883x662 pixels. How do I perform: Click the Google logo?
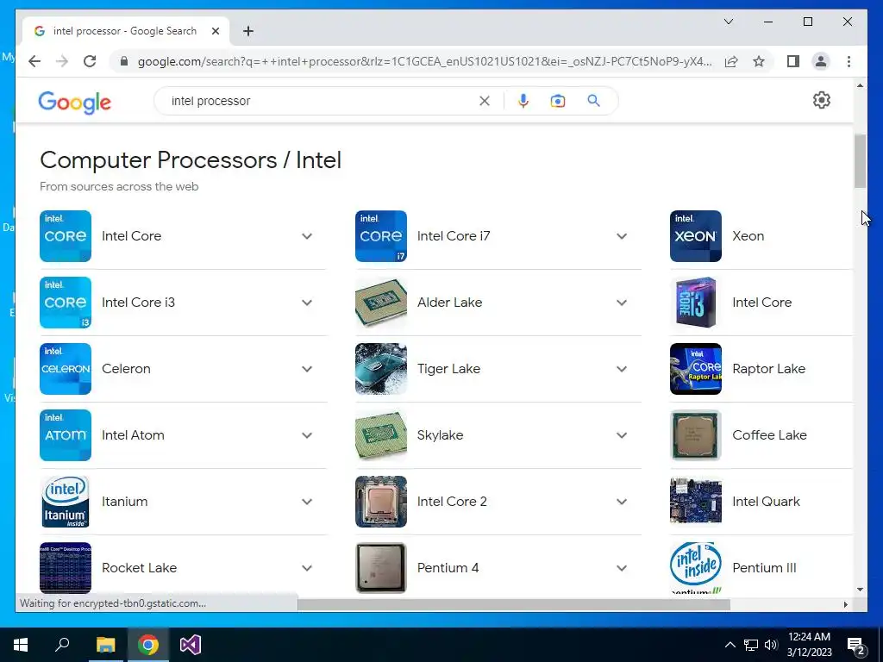pos(74,102)
